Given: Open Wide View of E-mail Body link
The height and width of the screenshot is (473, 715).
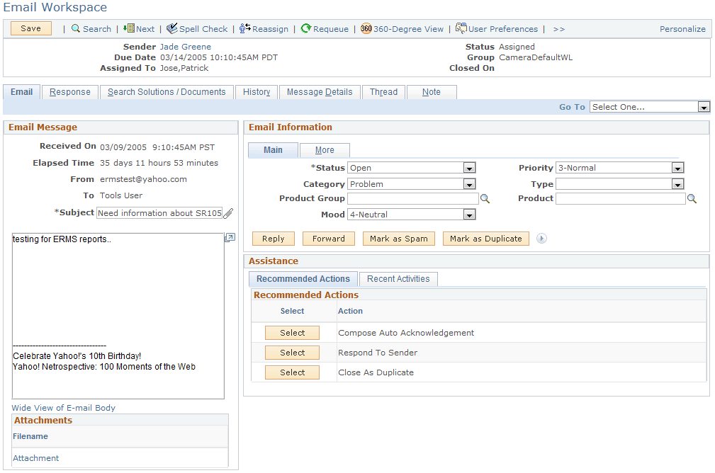Looking at the screenshot, I should point(63,408).
